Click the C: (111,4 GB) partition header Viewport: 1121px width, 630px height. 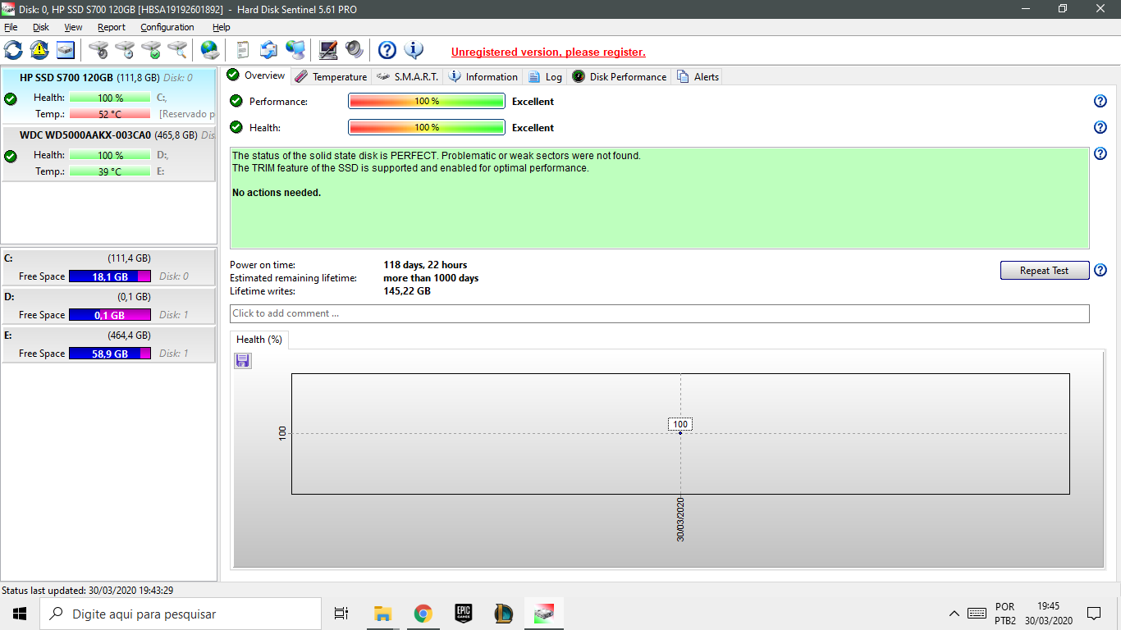point(108,258)
